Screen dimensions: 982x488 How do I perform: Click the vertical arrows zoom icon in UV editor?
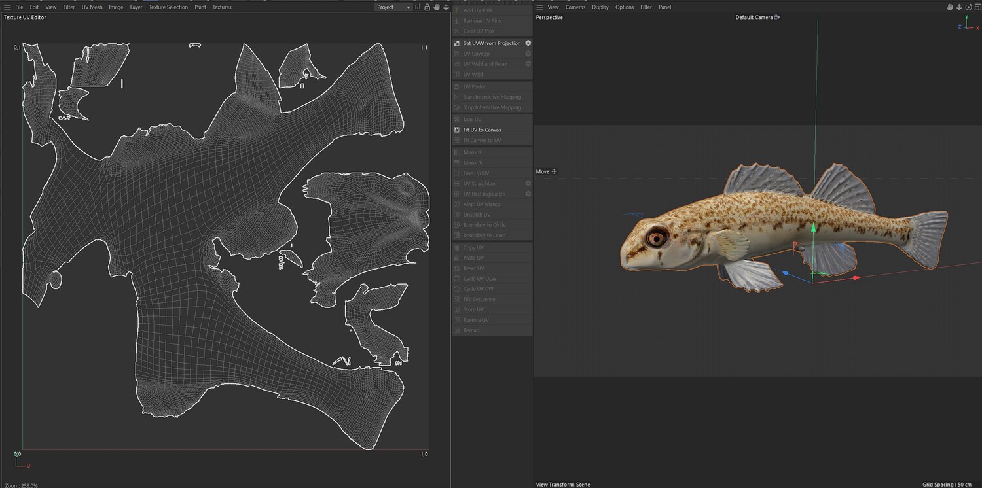446,7
